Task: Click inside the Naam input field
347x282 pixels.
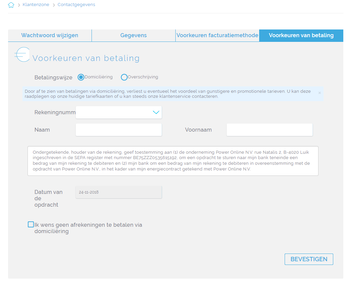Action: pyautogui.click(x=119, y=130)
